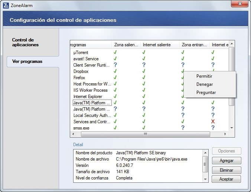Click the horizontal scrollbar thumb
The height and width of the screenshot is (192, 251).
145,134
